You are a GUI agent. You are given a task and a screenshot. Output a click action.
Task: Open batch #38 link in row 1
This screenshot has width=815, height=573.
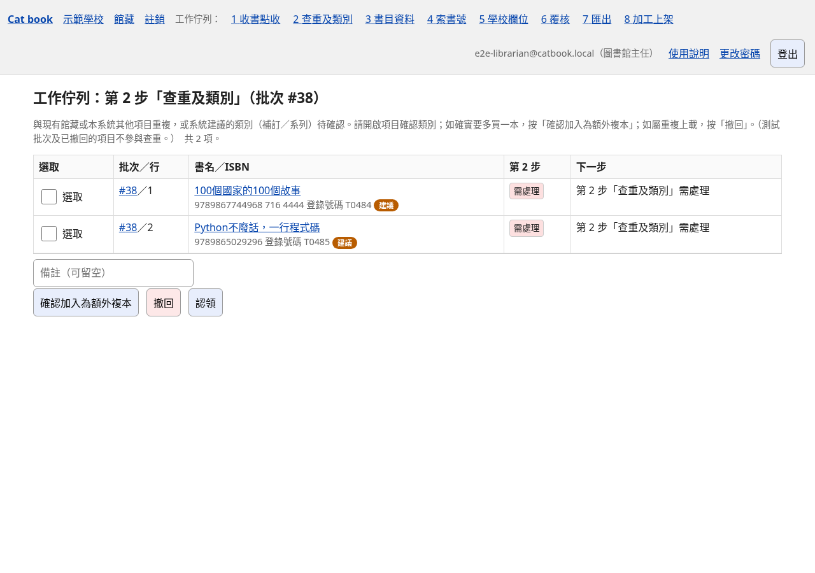tap(128, 190)
